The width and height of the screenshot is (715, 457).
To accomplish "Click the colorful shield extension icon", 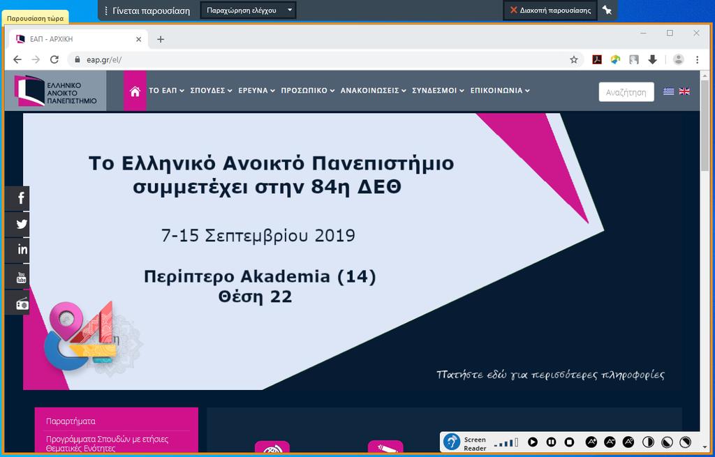I will [616, 59].
